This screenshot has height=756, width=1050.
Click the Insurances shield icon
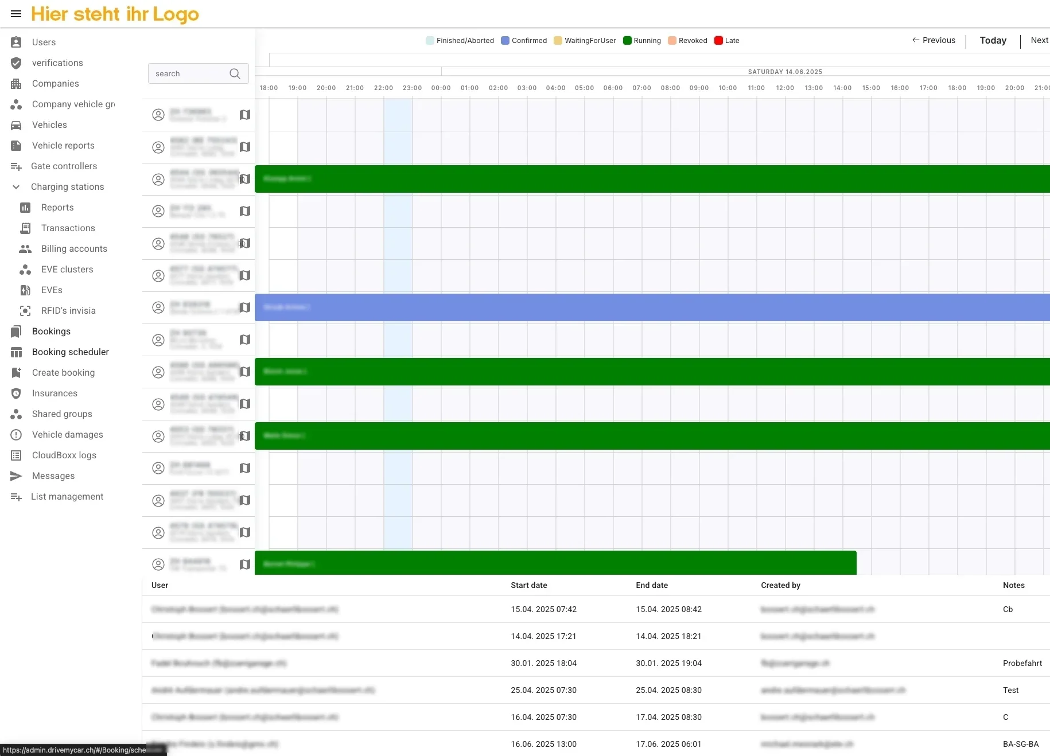coord(16,393)
